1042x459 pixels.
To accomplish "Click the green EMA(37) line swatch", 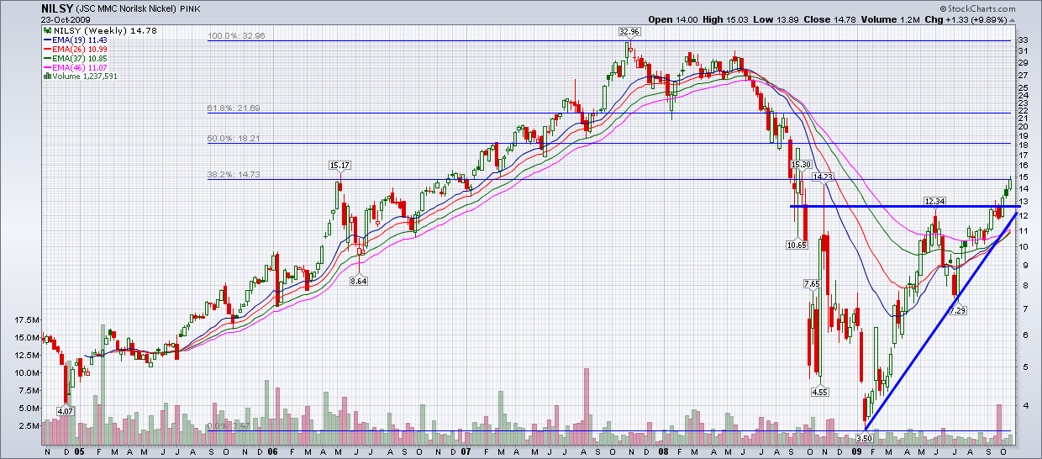I will click(47, 58).
